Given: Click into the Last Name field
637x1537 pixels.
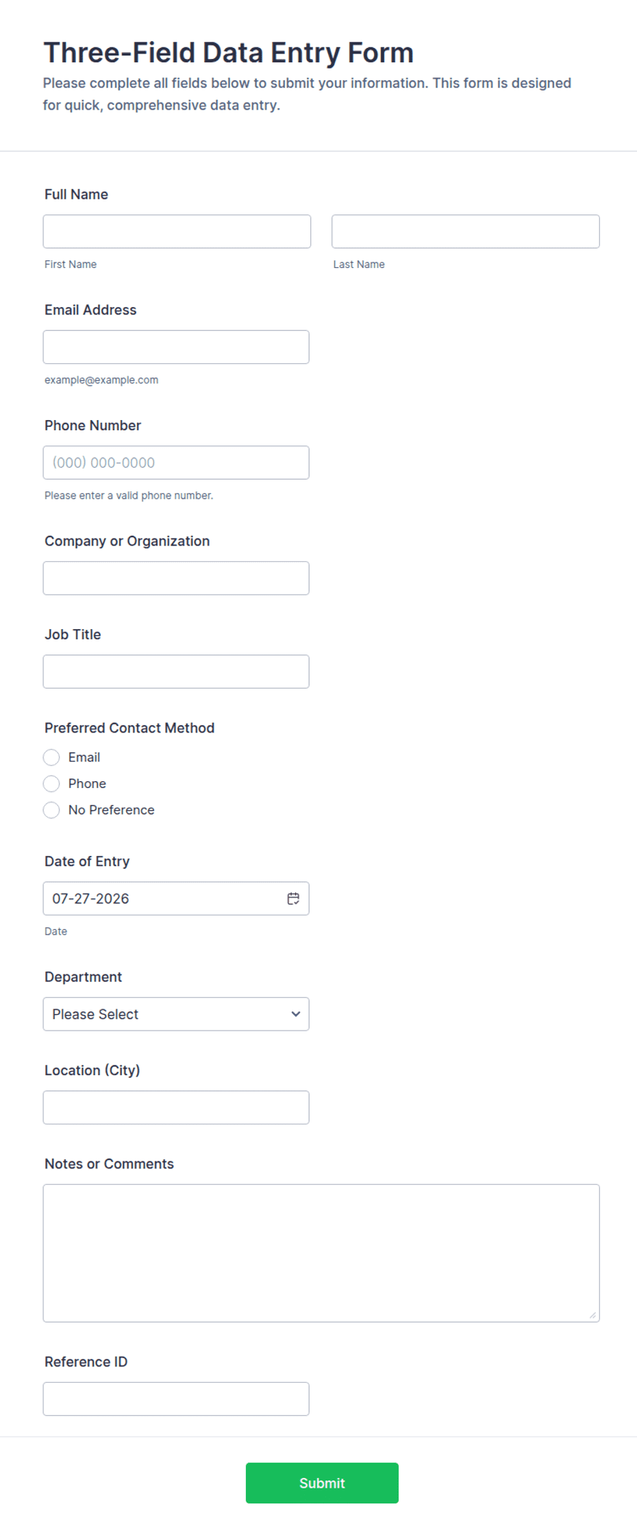Looking at the screenshot, I should point(466,232).
